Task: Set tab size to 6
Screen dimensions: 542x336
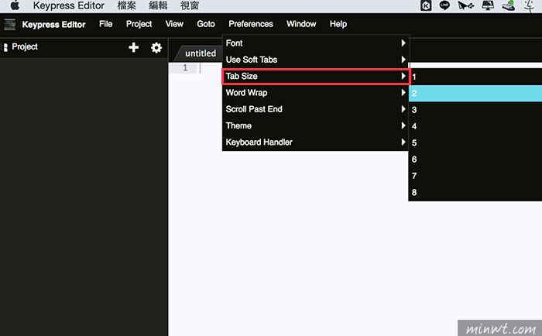Action: pyautogui.click(x=475, y=159)
